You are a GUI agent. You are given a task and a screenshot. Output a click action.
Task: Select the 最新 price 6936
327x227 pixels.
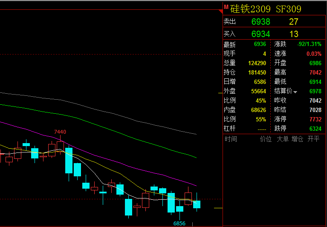click(260, 44)
